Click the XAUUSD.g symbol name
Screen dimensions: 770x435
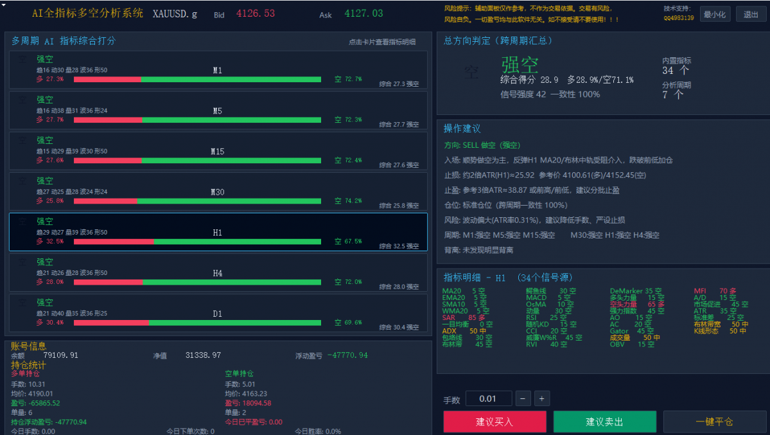tap(175, 13)
